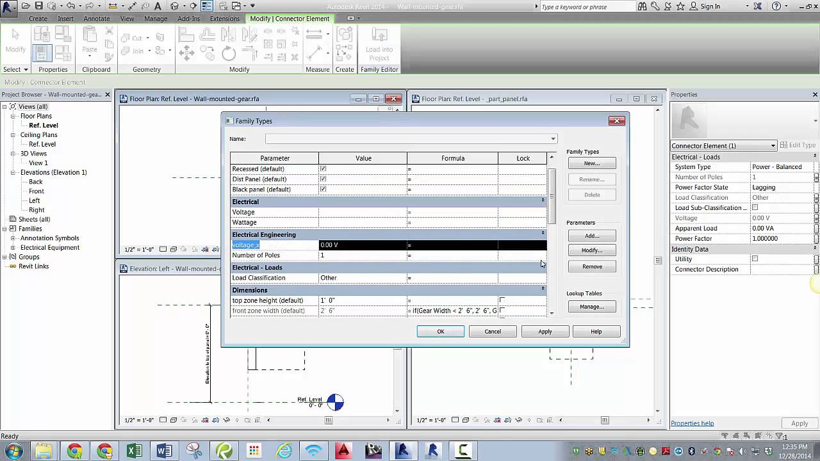Viewport: 820px width, 461px height.
Task: Collapse the Electrical - Loads section in Properties
Action: click(816, 156)
